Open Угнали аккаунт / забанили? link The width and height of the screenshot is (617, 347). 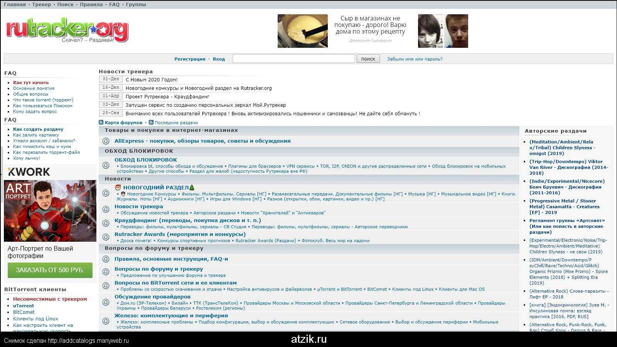pos(44,141)
